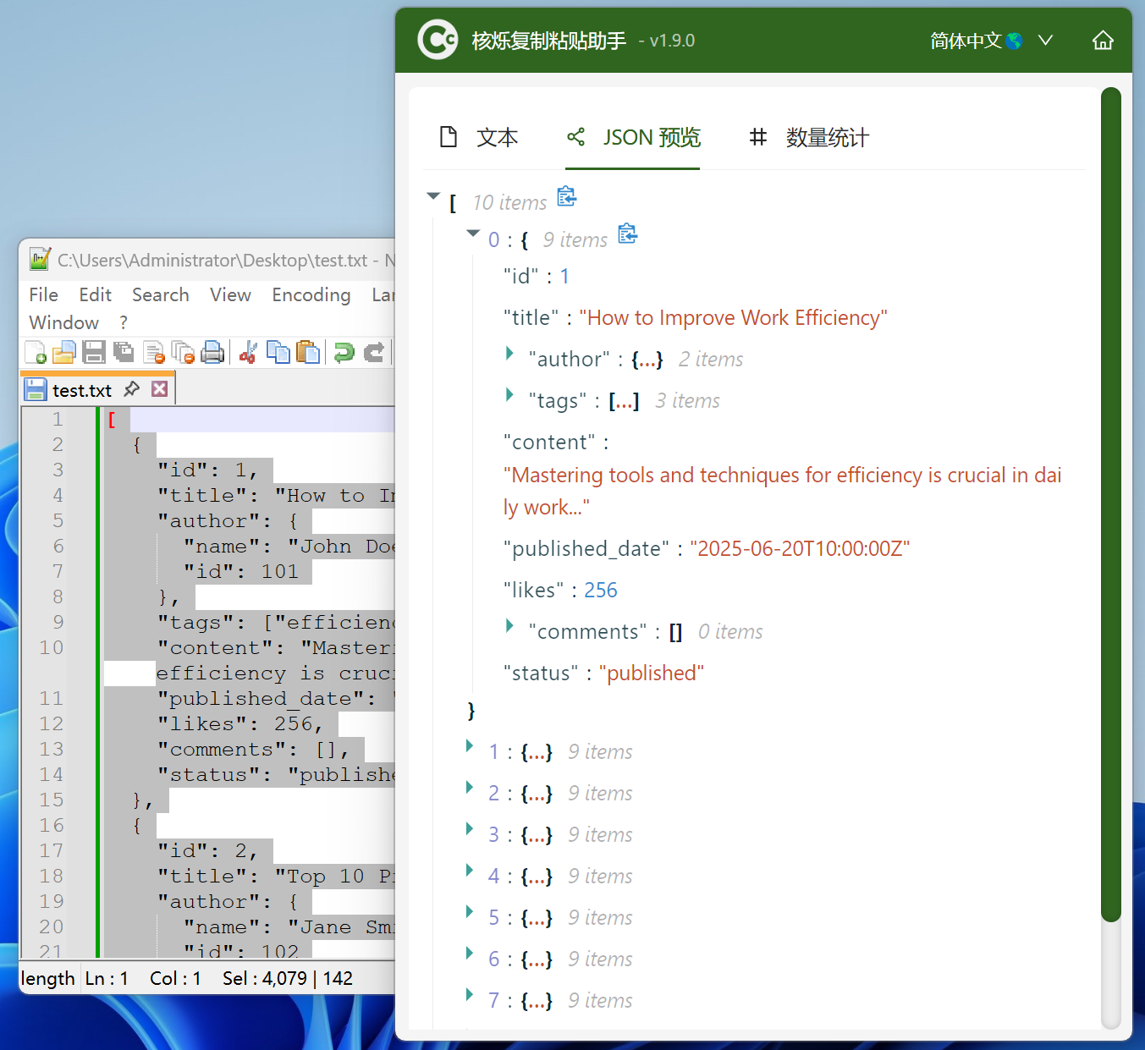Click the Paste clipboard icon
The image size is (1145, 1050).
point(308,352)
